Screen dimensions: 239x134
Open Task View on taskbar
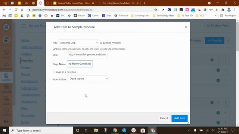pos(87,130)
